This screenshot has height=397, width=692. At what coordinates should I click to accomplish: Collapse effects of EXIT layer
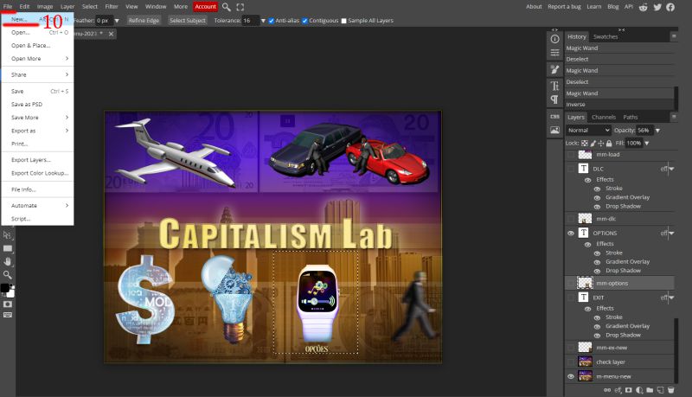pos(672,298)
